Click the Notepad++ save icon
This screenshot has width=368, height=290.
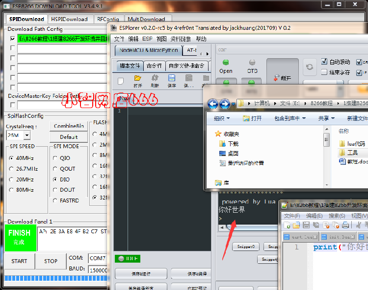(x=306, y=225)
